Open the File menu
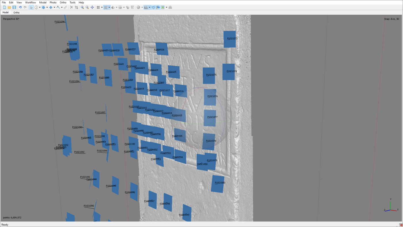Screen dimensions: 403x227 [x=4, y=2]
